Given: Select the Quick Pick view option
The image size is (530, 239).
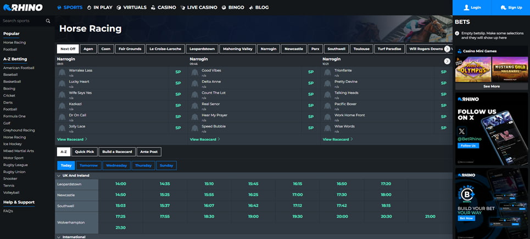Looking at the screenshot, I should click(x=85, y=152).
